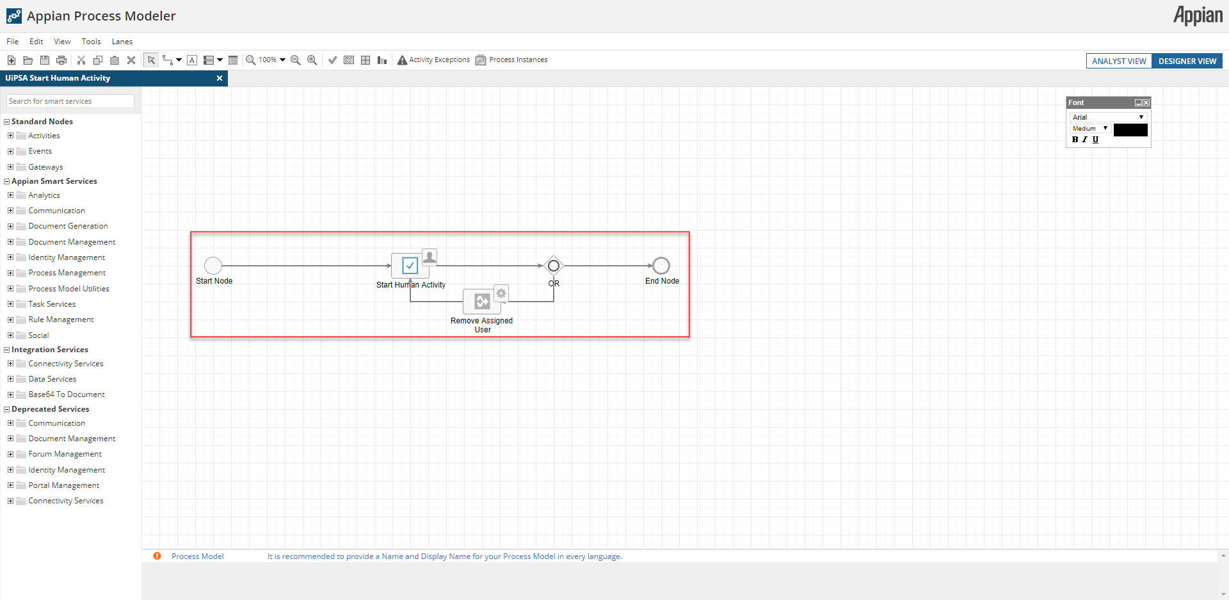Screen dimensions: 1229x600
Task: Cut selection with the scissors icon
Action: click(x=81, y=60)
